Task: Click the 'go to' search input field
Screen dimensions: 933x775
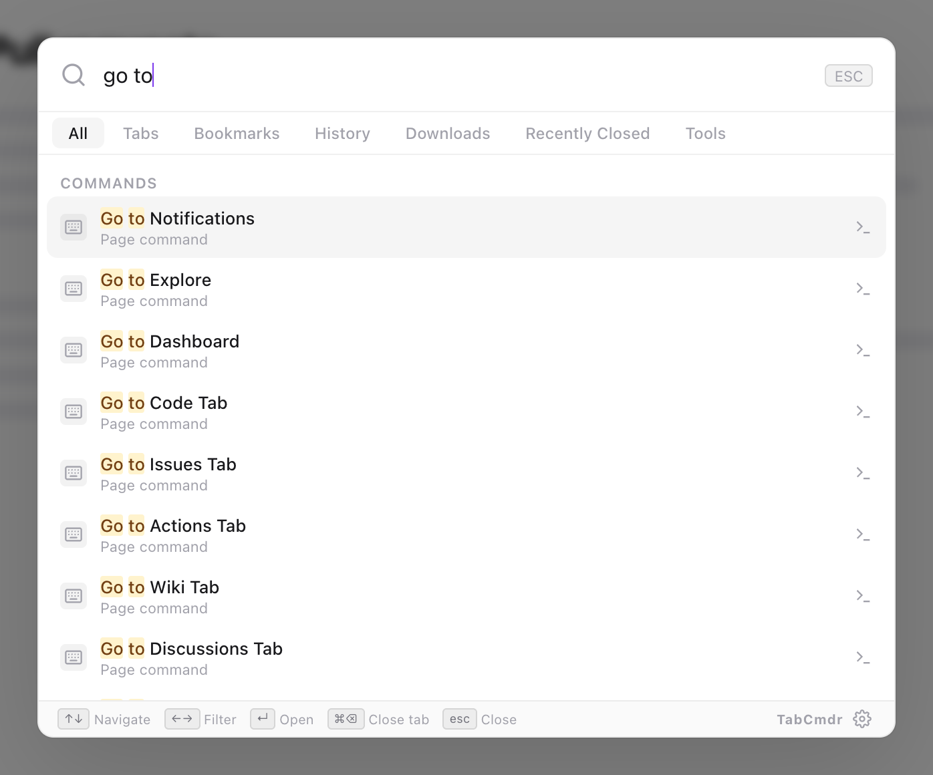Action: [454, 75]
